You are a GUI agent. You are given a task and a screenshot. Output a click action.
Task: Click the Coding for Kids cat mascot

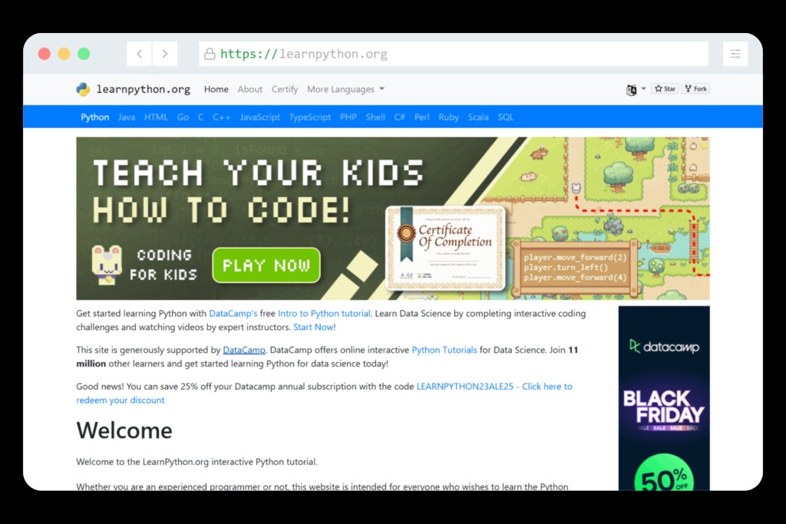pos(106,265)
